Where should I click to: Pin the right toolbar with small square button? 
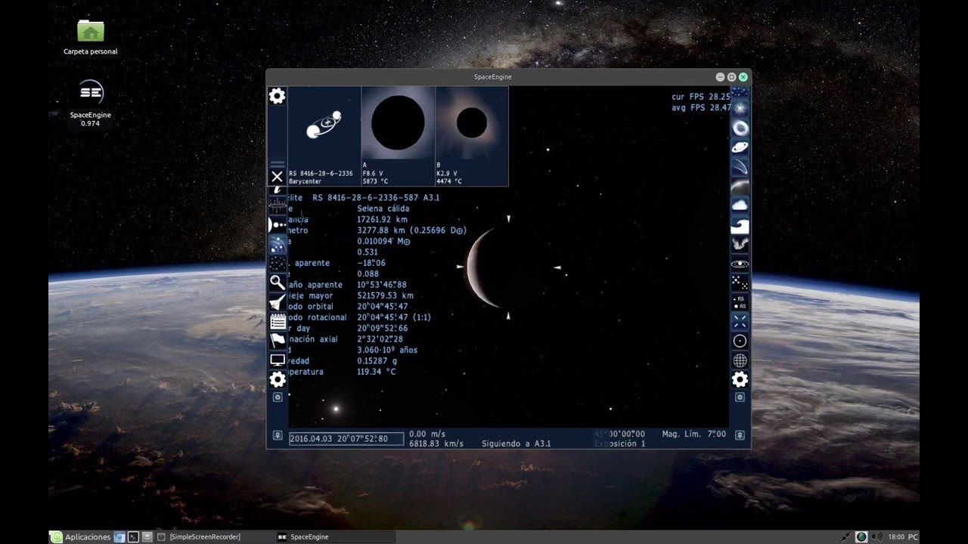click(x=740, y=397)
